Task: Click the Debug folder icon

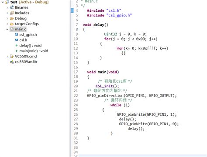Action: [x=12, y=18]
